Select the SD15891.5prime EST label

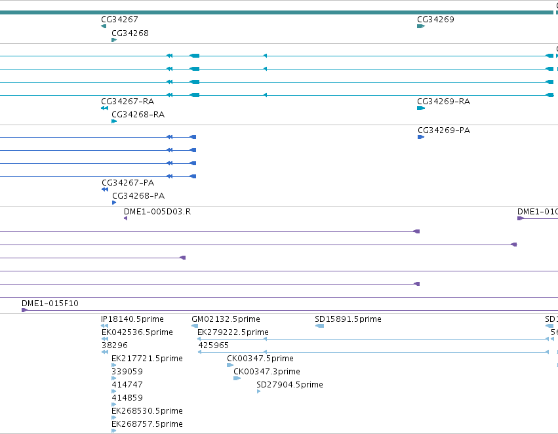[x=348, y=319]
